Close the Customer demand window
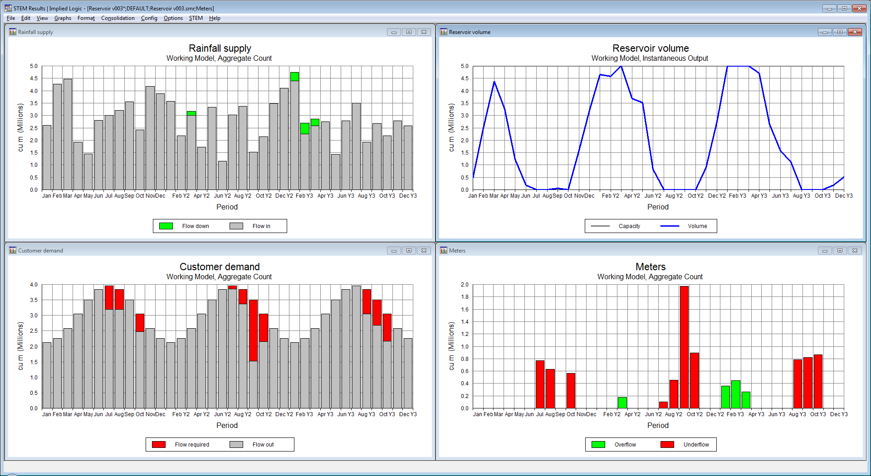Screen dimensions: 871x476 pos(424,251)
